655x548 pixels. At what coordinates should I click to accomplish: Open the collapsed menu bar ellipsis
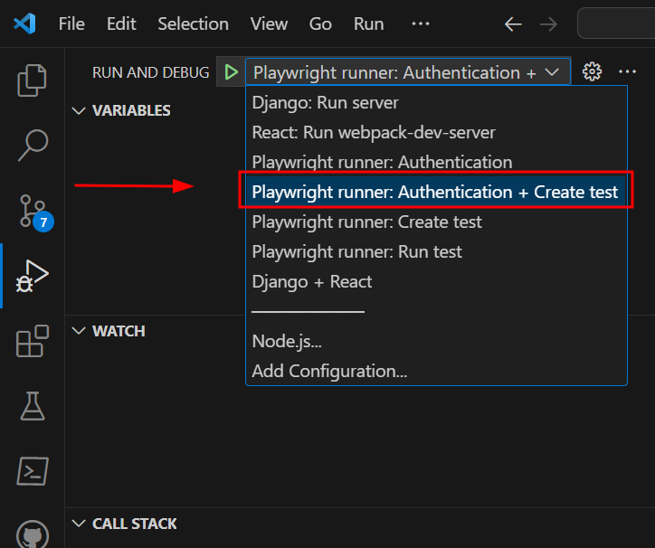tap(421, 24)
